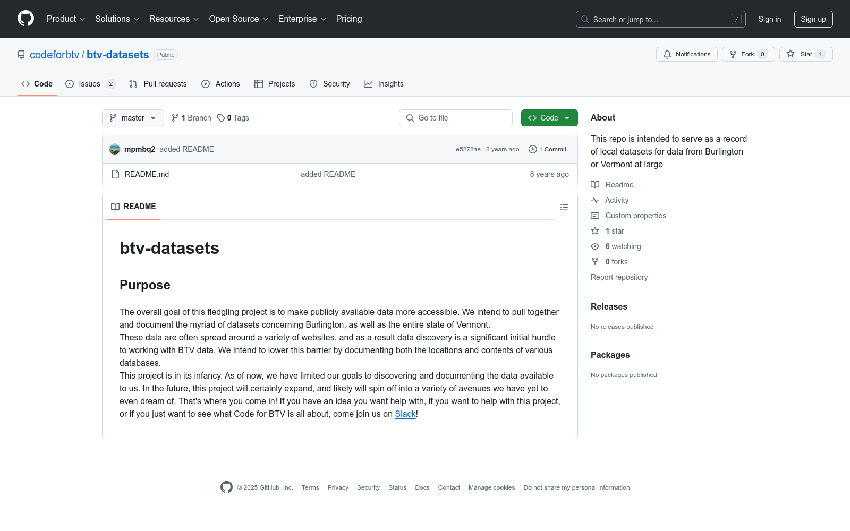
Task: Click Manage cookies in footer
Action: pyautogui.click(x=492, y=487)
